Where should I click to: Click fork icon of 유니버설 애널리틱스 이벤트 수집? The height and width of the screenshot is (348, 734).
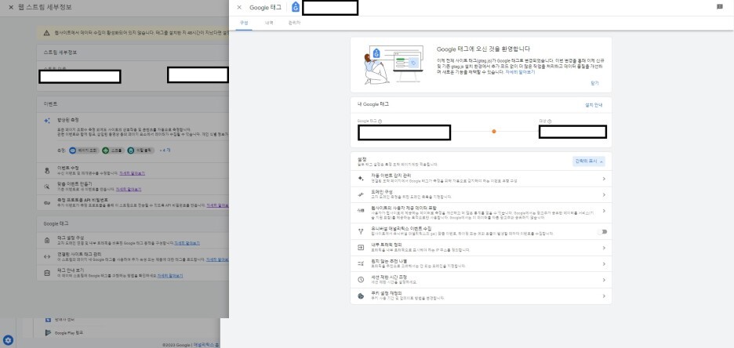[x=361, y=230]
